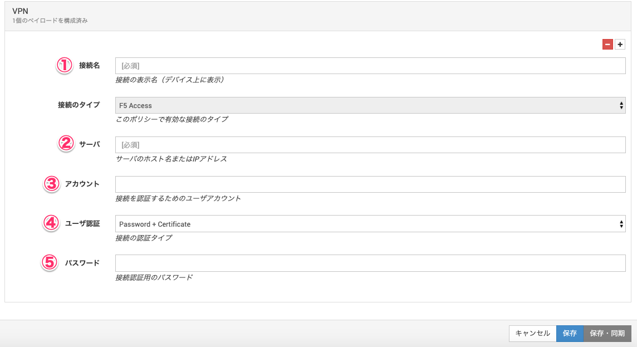The image size is (637, 347).
Task: Click the circled number 4 marker
Action: pyautogui.click(x=51, y=223)
